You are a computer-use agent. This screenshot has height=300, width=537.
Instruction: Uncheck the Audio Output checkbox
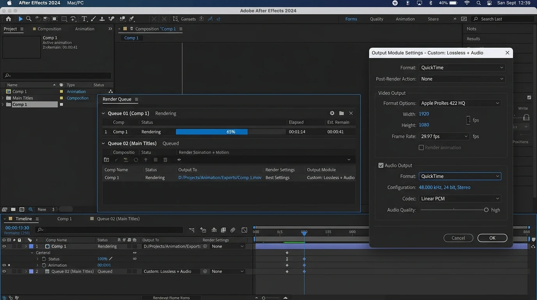pyautogui.click(x=381, y=165)
